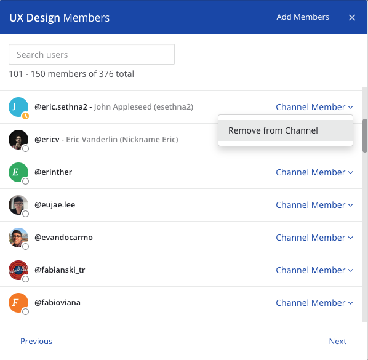Screen dimensions: 368x360
Task: Open Add Members
Action: (x=303, y=17)
